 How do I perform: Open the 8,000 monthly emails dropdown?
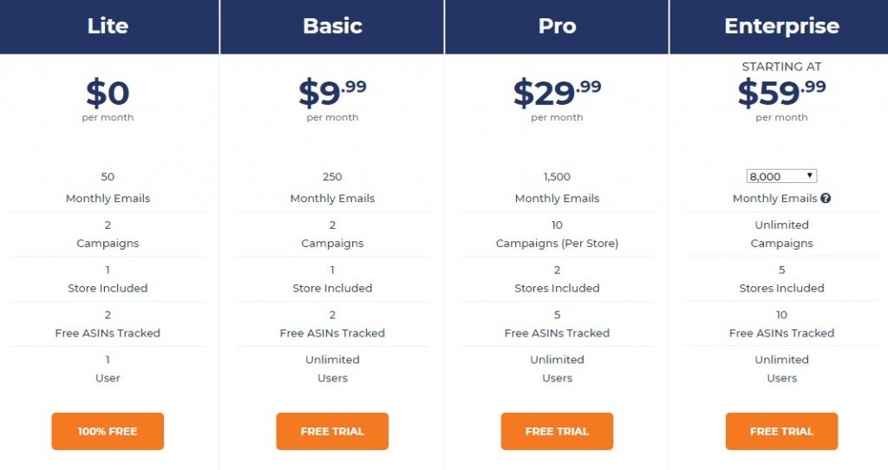781,176
